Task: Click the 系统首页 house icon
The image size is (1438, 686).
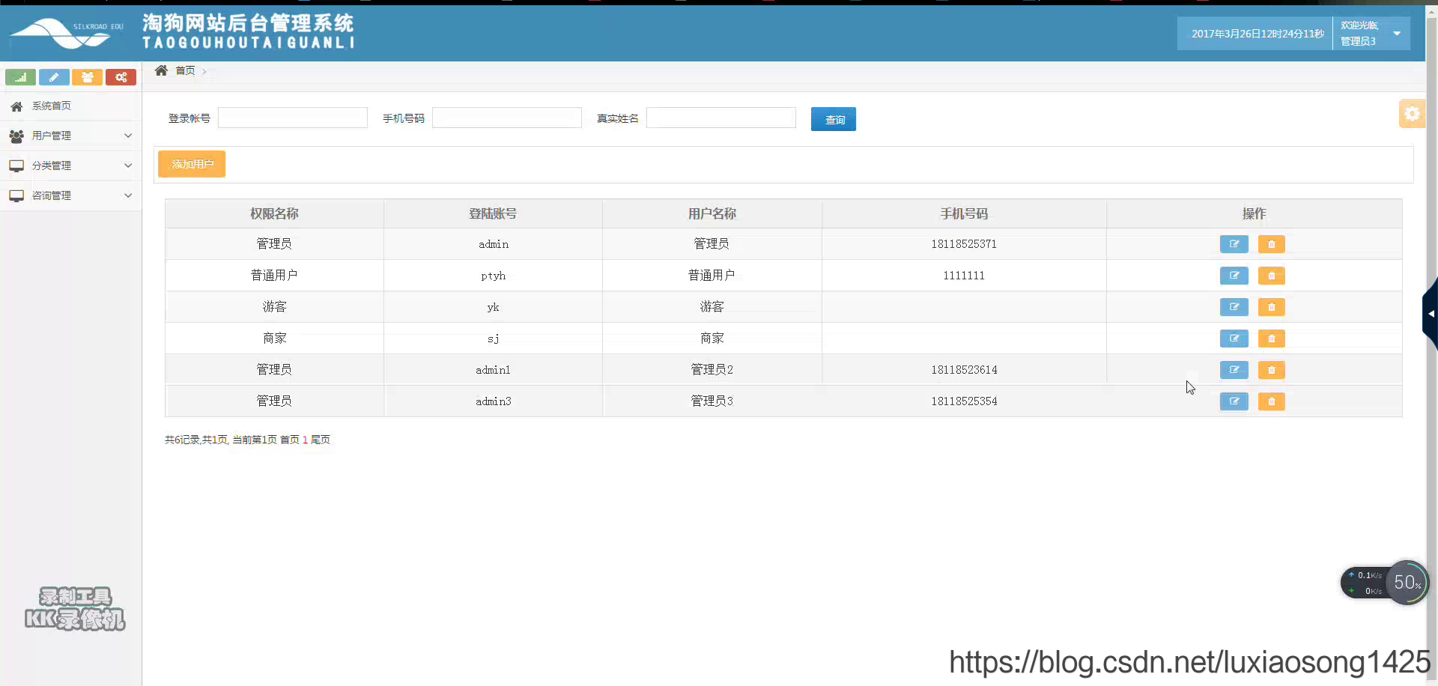Action: [x=16, y=106]
